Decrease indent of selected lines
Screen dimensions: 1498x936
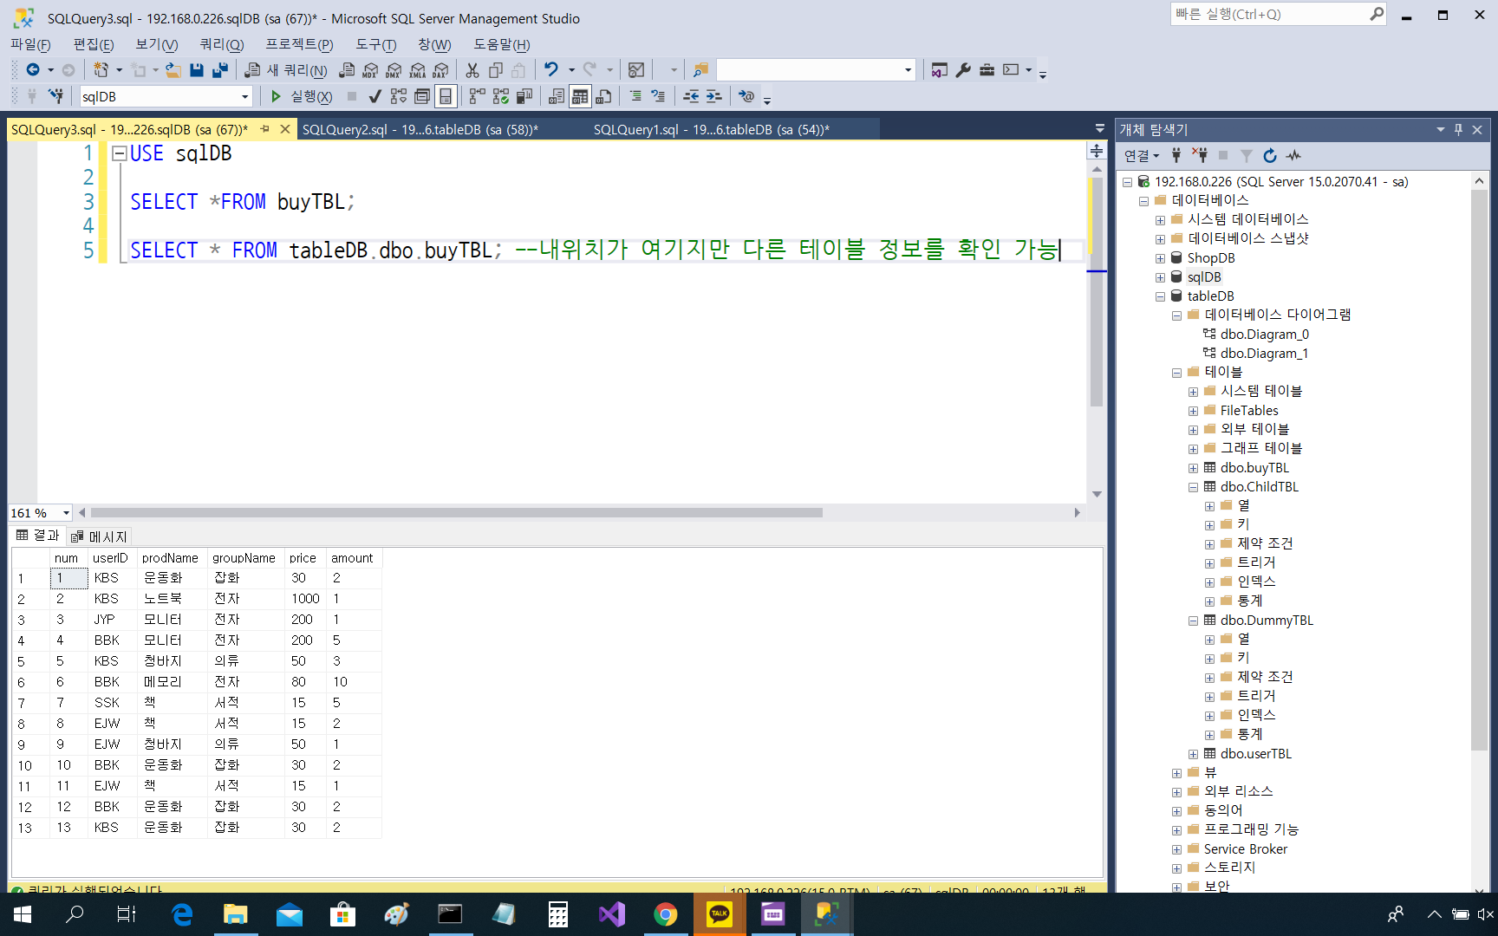[x=691, y=96]
